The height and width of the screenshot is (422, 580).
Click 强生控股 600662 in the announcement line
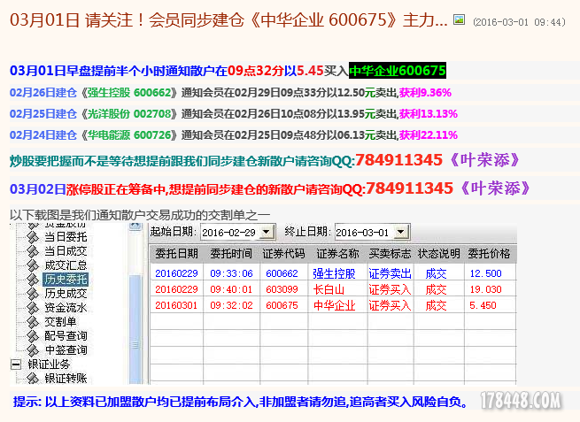point(128,92)
